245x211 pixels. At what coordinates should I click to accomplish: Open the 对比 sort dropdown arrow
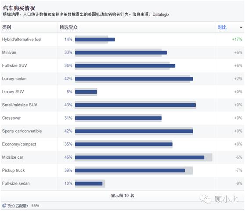tap(241, 28)
